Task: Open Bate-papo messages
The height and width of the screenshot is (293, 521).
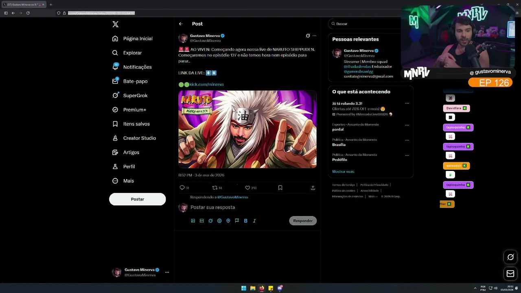Action: click(x=130, y=81)
